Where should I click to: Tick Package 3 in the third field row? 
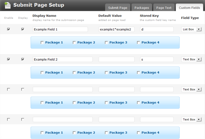coord(106,102)
